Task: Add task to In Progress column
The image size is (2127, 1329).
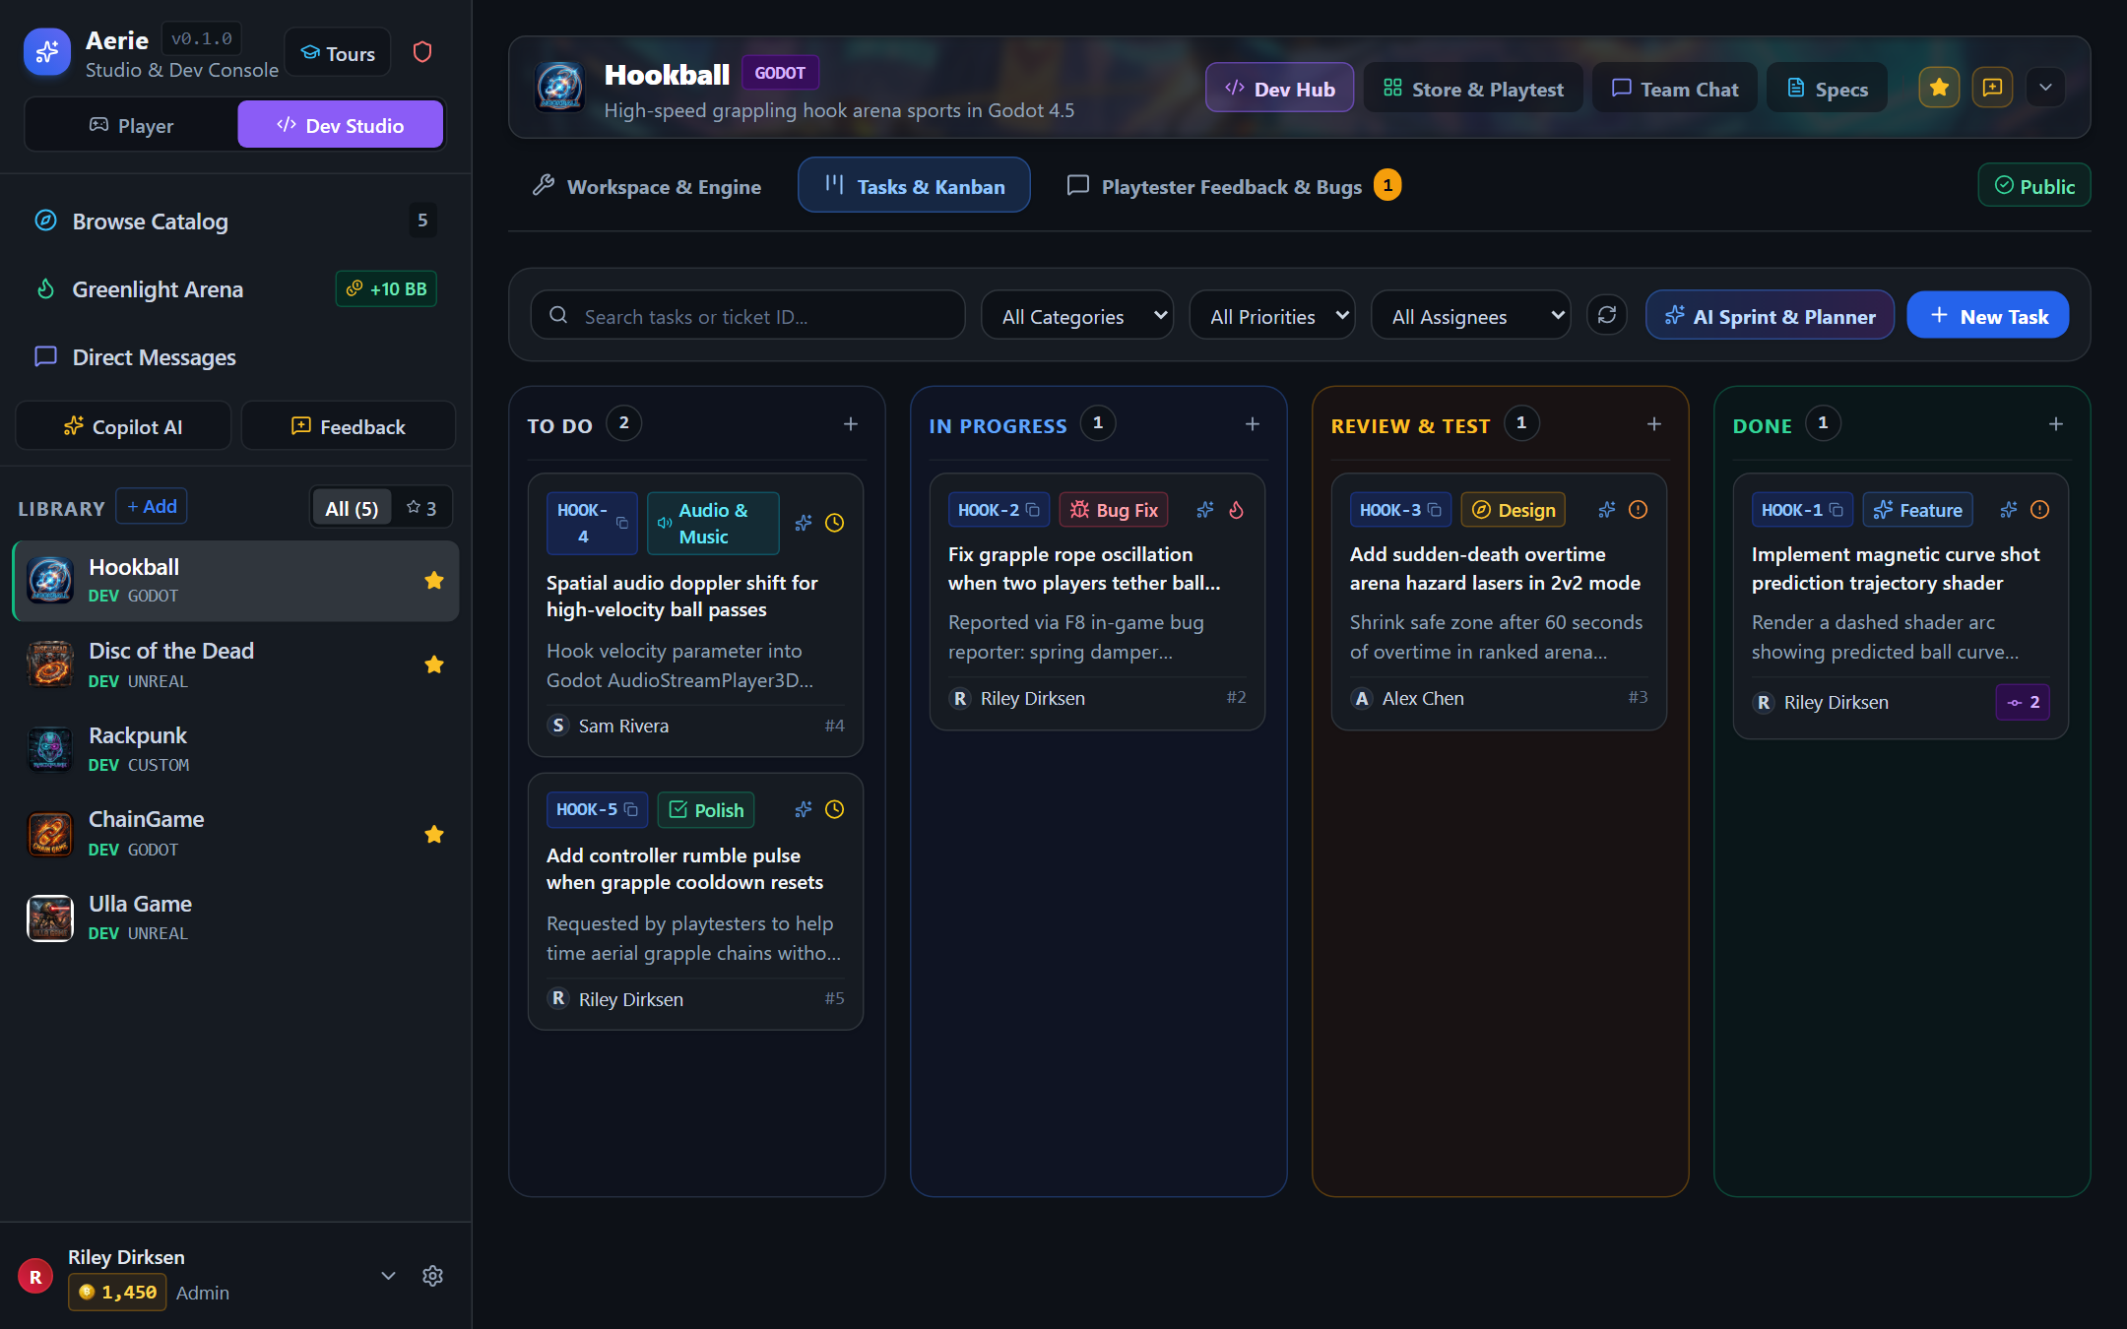Action: click(x=1253, y=424)
